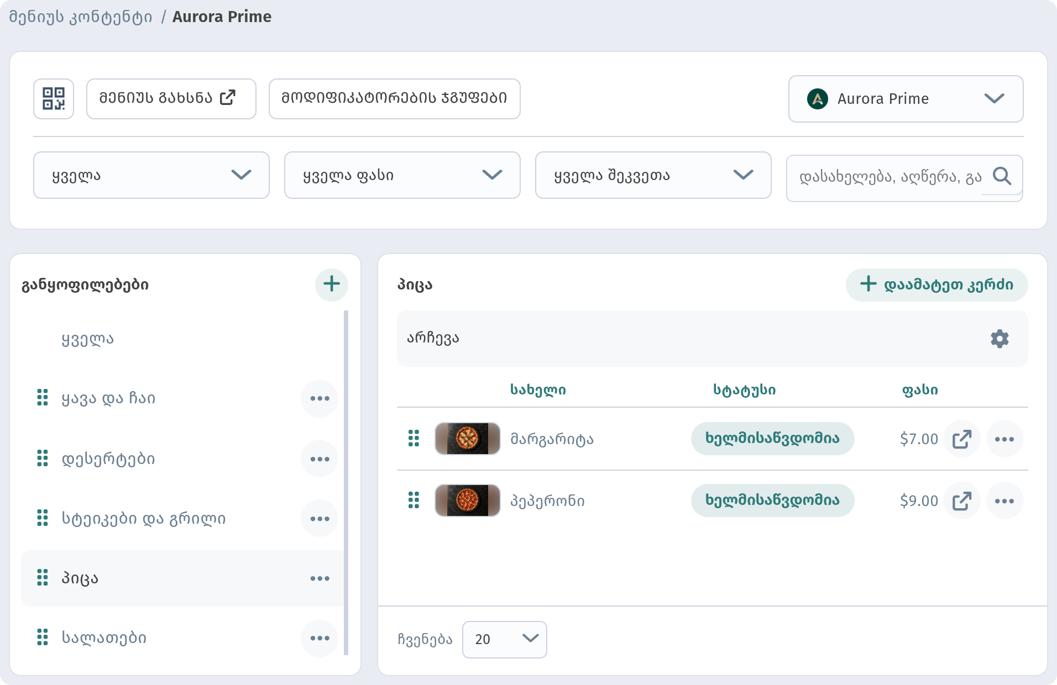1057x685 pixels.
Task: Open options menu for სტეიკები და გრილი
Action: [x=320, y=519]
